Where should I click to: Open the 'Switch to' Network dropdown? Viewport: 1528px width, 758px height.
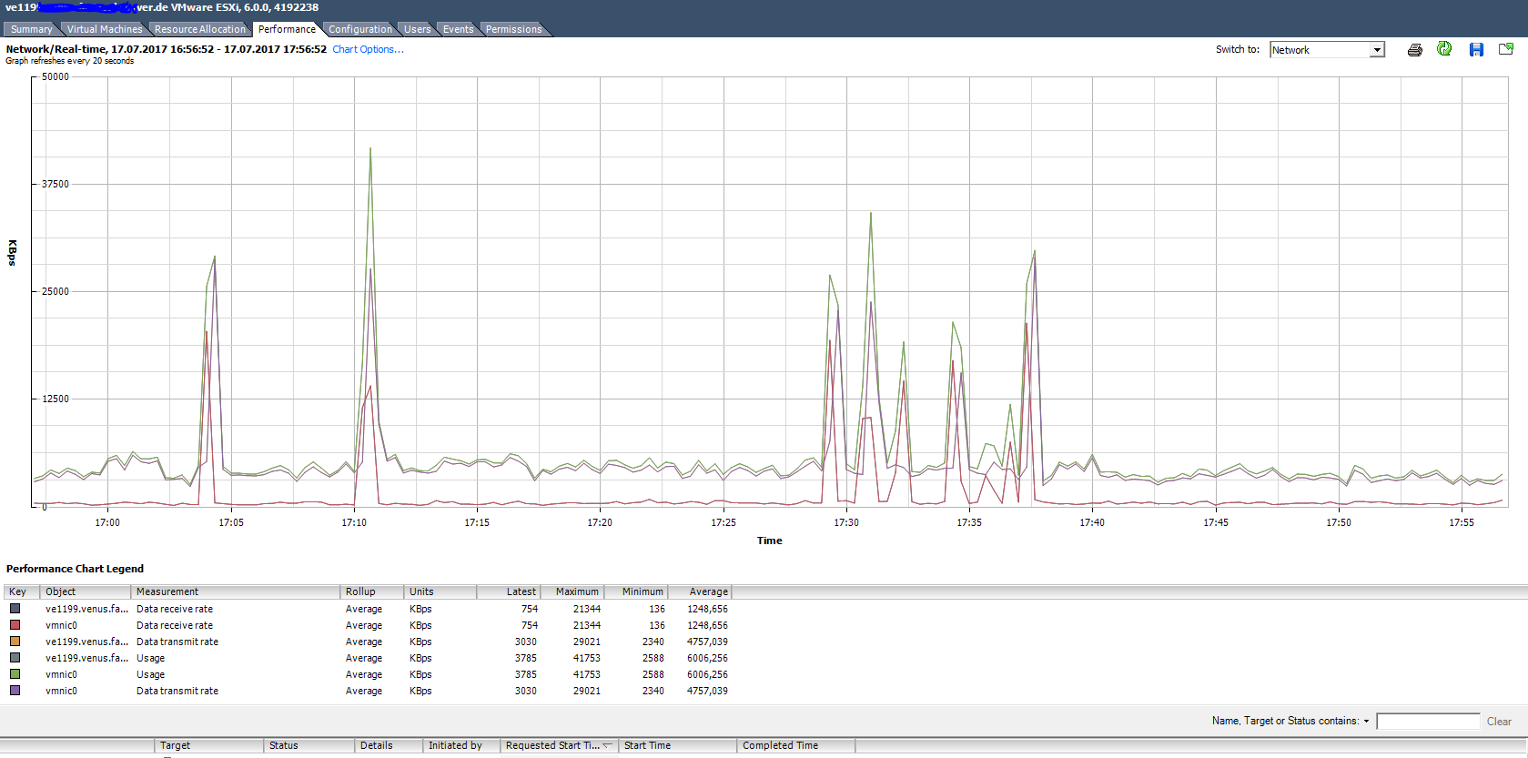point(1377,50)
